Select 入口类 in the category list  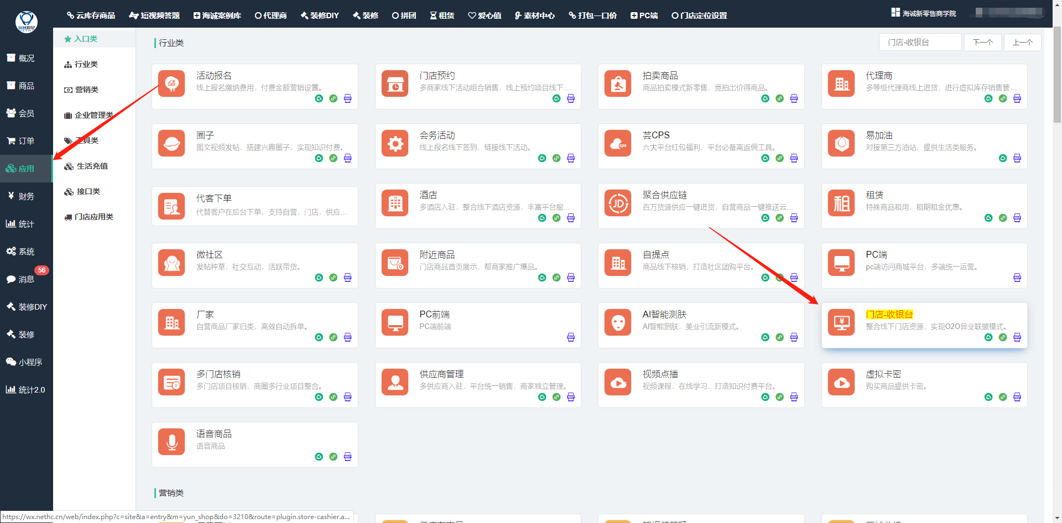click(x=81, y=39)
